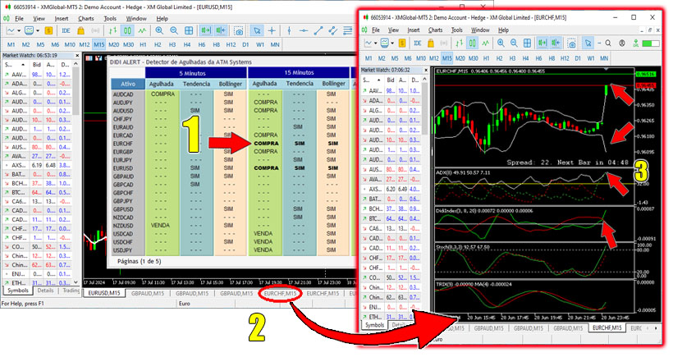This screenshot has height=357, width=673.
Task: Tile windows grid icon in EURUSD window
Action: click(x=189, y=30)
